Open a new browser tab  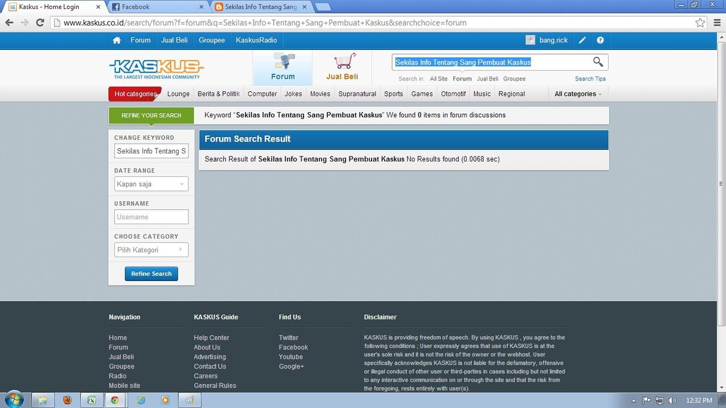[323, 7]
